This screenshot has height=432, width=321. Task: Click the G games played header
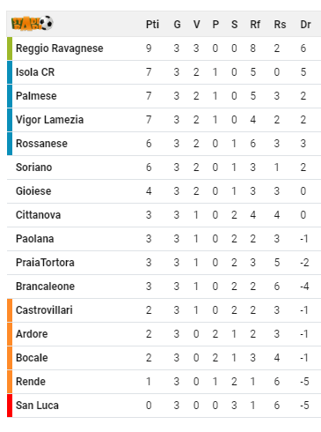coord(177,25)
